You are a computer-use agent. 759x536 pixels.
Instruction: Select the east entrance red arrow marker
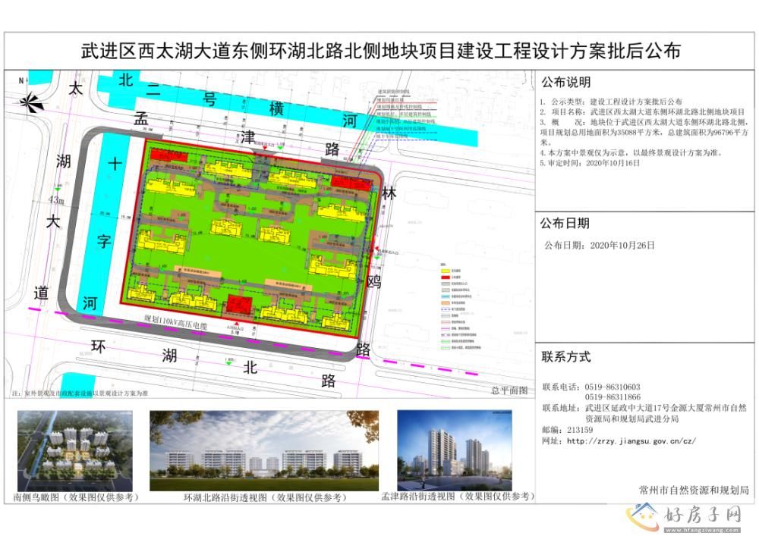pos(376,243)
